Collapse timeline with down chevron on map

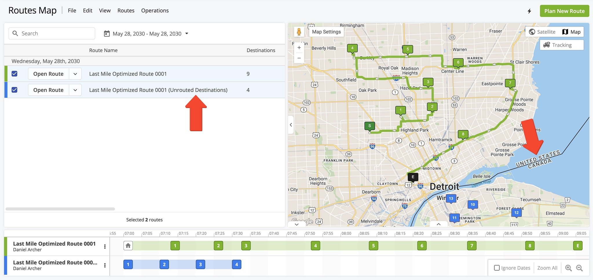tap(296, 224)
